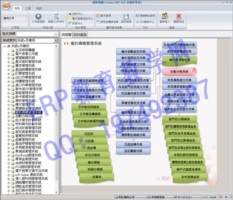Expand the 電子表單工作匣 node
The image size is (233, 200).
(9, 54)
